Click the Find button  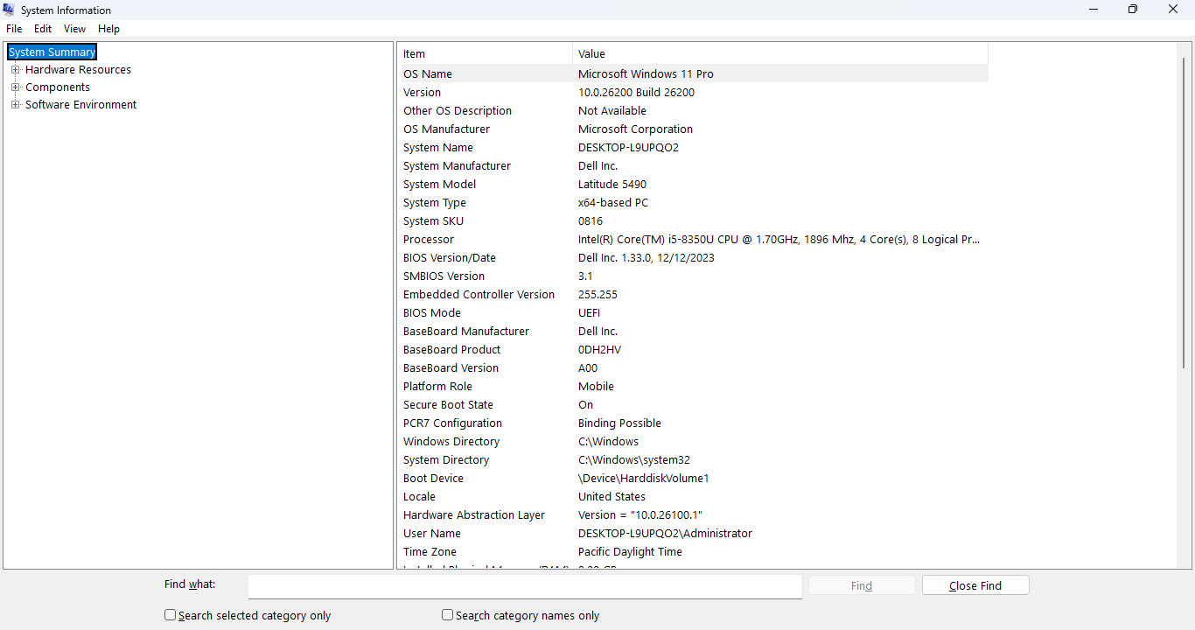862,585
